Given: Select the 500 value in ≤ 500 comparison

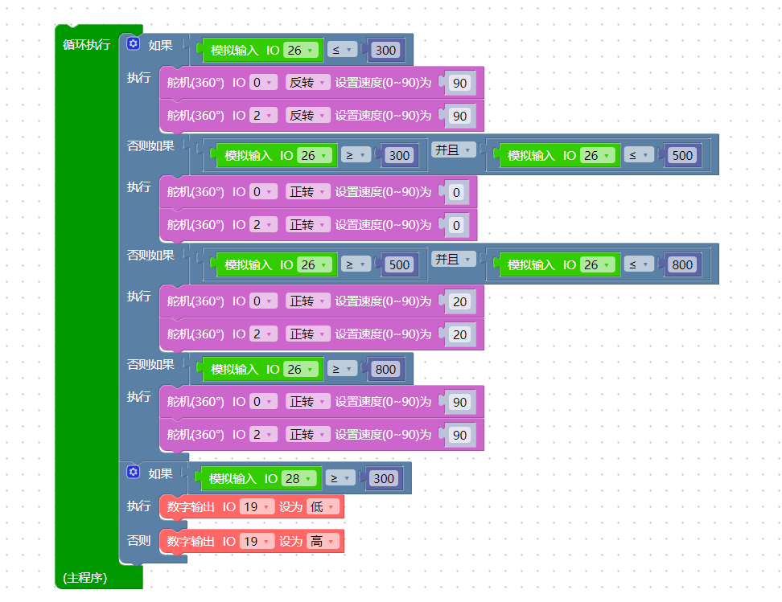Looking at the screenshot, I should click(x=682, y=155).
